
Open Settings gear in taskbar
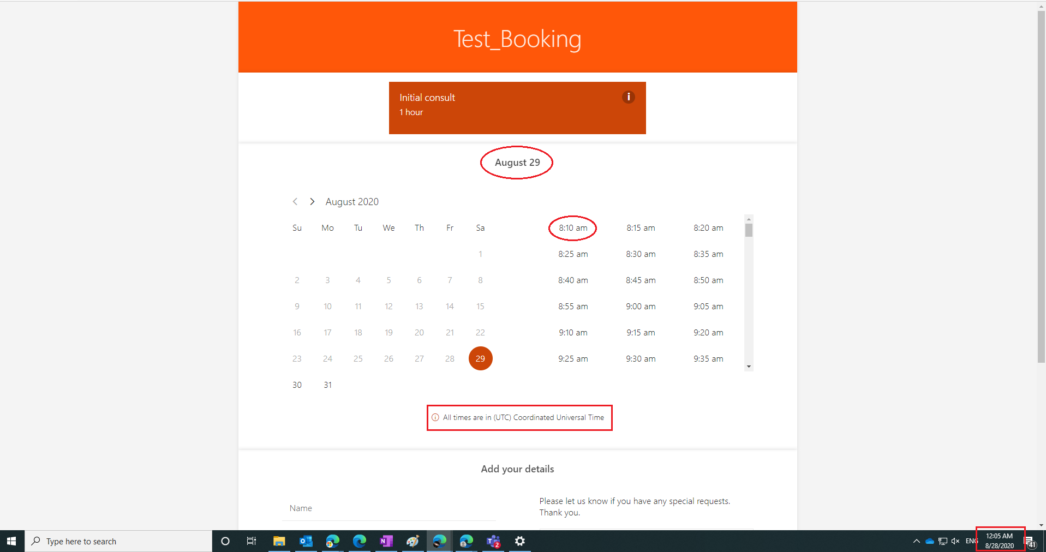click(x=520, y=541)
